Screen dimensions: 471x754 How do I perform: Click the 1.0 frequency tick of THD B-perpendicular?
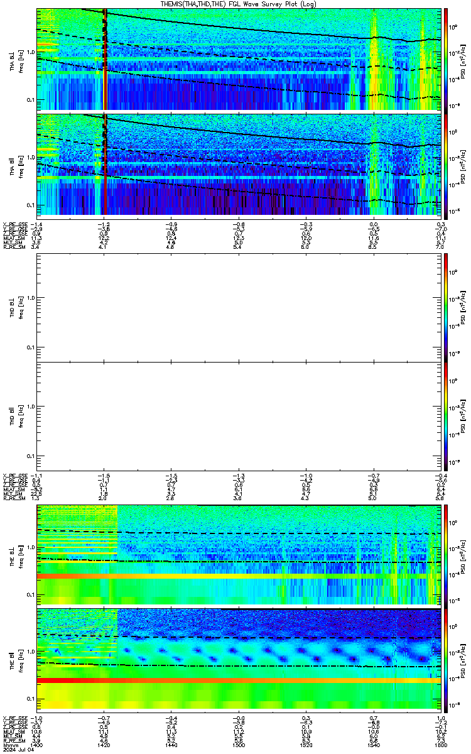tap(30, 297)
